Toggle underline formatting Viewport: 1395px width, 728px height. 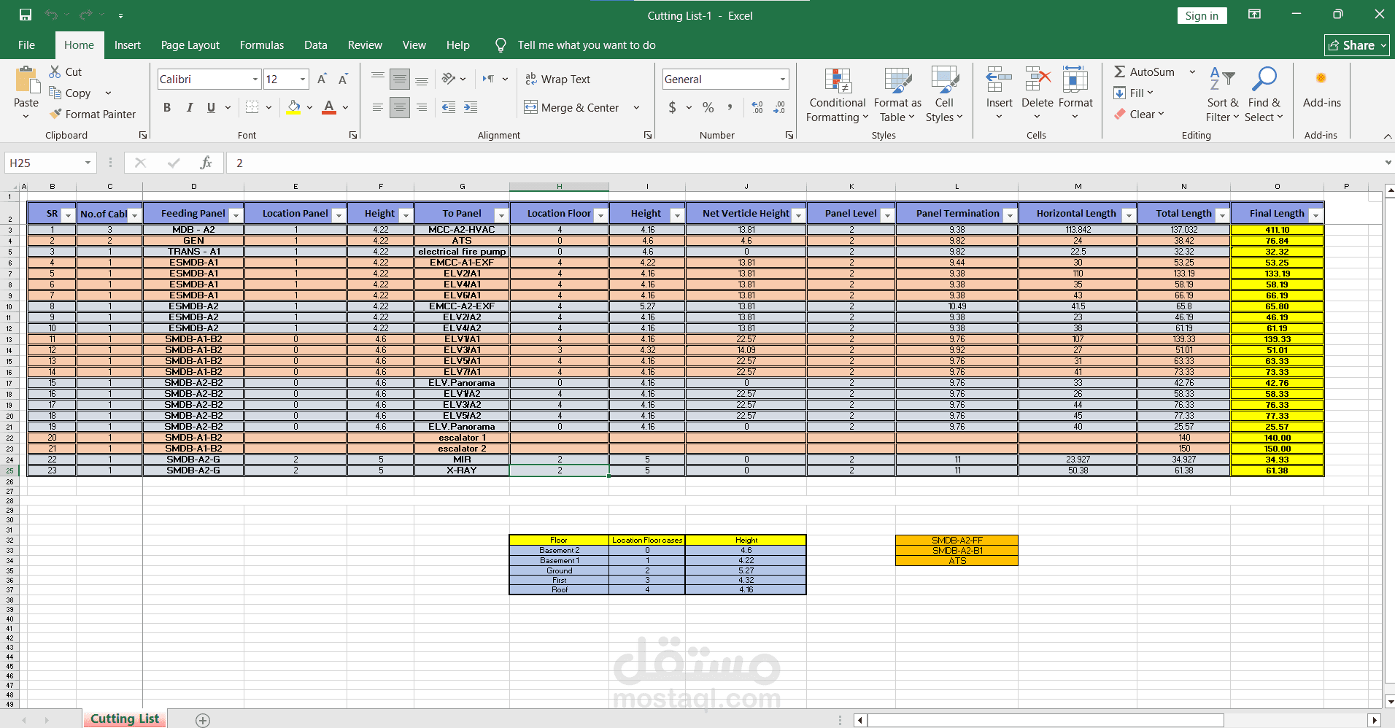(x=211, y=107)
